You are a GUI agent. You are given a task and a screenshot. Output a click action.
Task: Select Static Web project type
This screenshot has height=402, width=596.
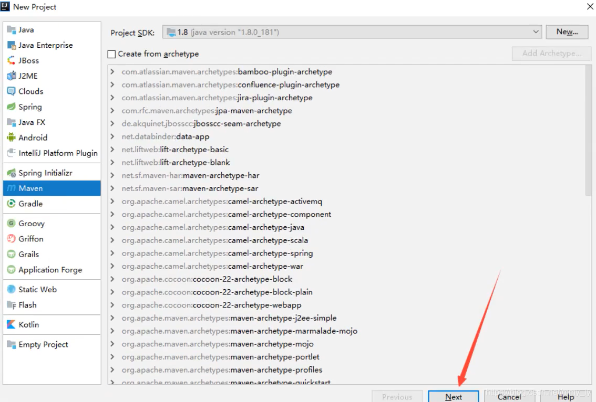(x=52, y=289)
